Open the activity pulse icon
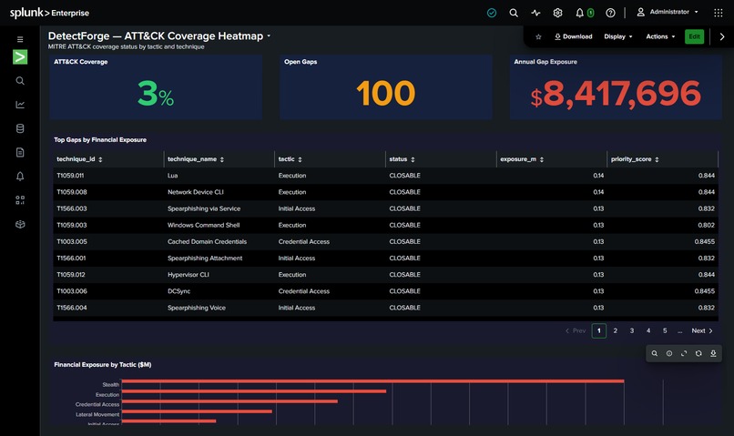 pyautogui.click(x=535, y=13)
